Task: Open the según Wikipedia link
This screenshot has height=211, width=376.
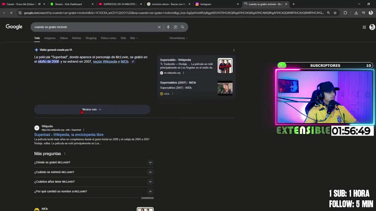Action: click(x=105, y=62)
